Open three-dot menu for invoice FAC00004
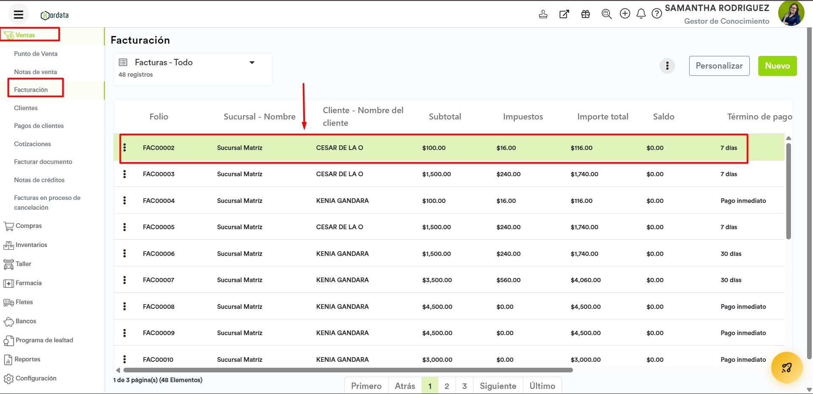813x394 pixels. tap(125, 200)
